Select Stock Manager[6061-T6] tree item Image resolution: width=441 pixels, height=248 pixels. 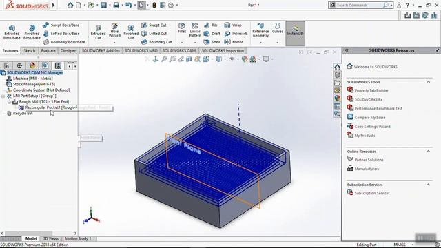point(34,84)
